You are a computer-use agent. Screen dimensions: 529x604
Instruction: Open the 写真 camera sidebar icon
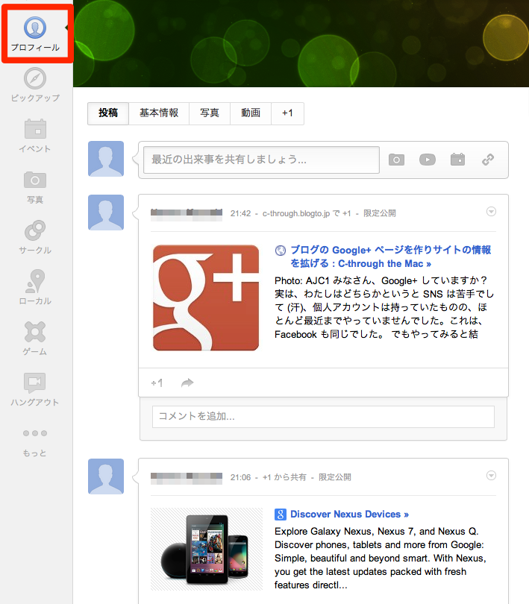(35, 180)
